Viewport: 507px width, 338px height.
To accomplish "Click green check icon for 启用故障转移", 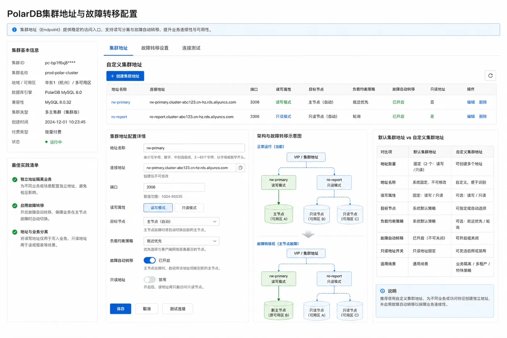I will point(15,205).
